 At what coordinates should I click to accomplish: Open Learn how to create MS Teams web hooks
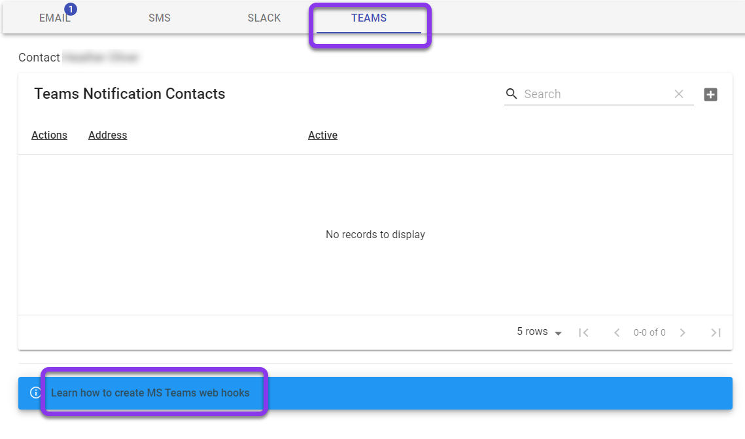tap(150, 393)
